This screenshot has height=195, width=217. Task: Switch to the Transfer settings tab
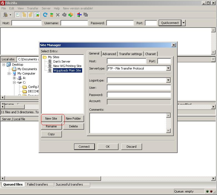click(x=130, y=54)
